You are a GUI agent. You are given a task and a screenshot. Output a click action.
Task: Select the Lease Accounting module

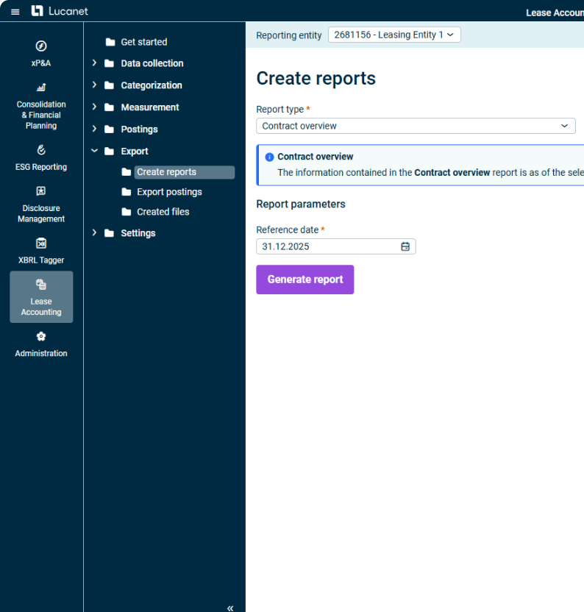41,297
